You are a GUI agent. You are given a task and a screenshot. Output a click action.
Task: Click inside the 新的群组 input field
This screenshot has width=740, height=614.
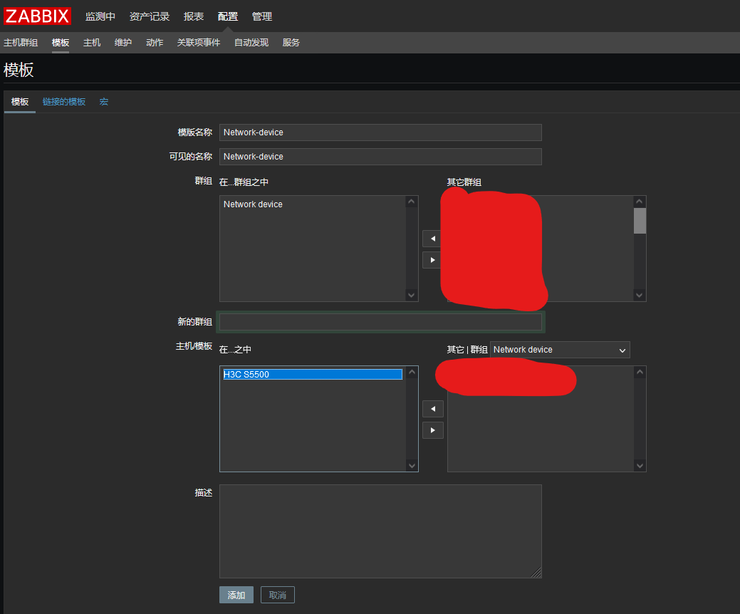tap(380, 322)
